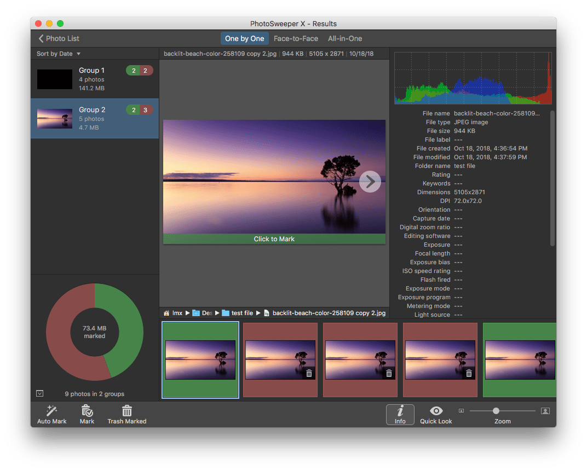Click the color histogram
The height and width of the screenshot is (471, 587).
[x=473, y=78]
